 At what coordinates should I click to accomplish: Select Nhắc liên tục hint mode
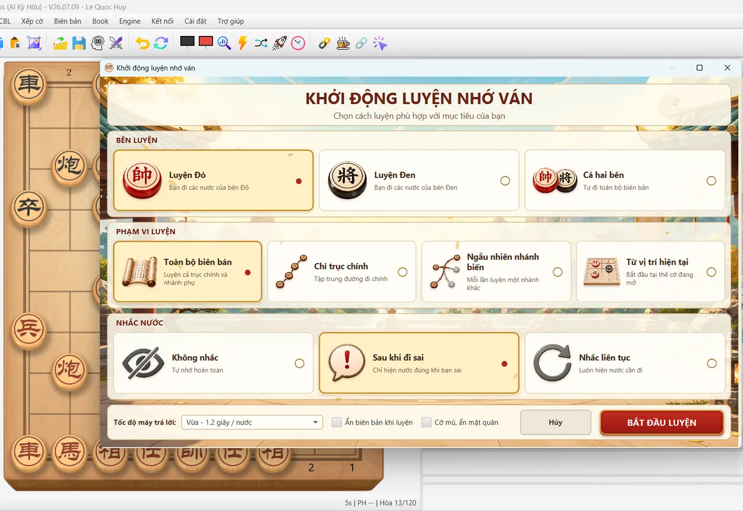click(625, 363)
